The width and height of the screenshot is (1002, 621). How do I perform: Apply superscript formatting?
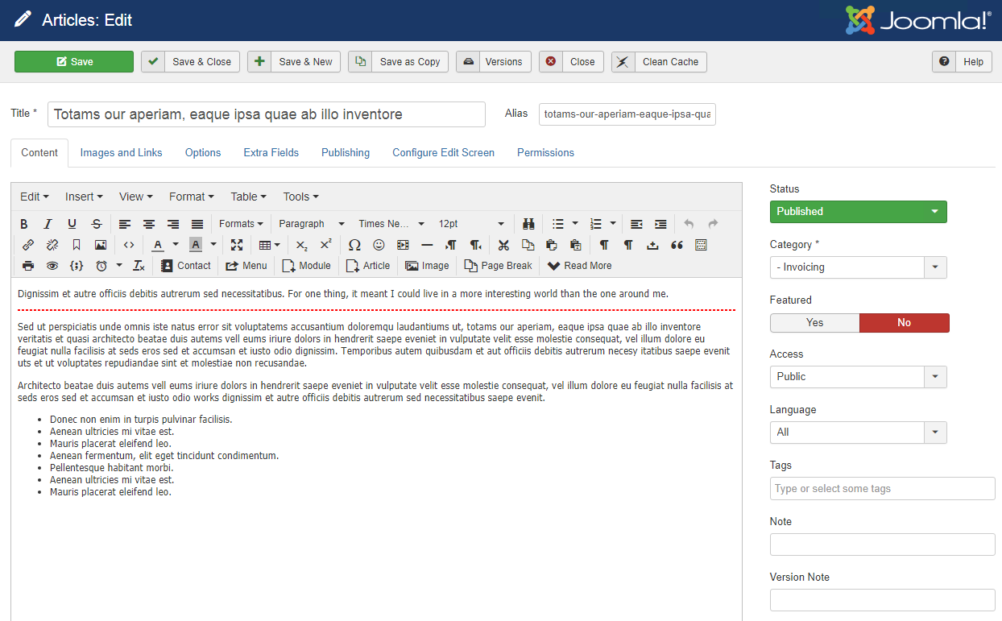coord(325,245)
